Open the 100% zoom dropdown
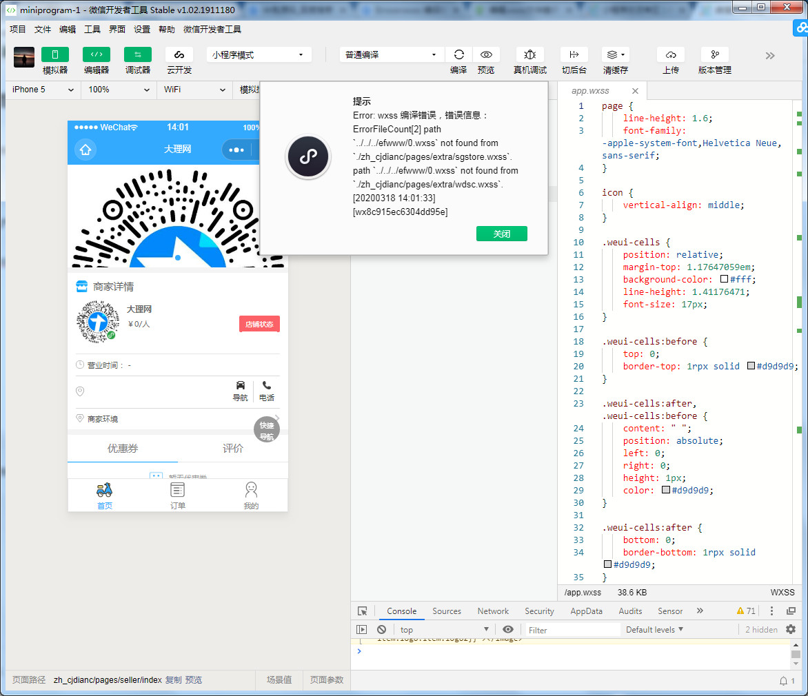 (x=118, y=90)
